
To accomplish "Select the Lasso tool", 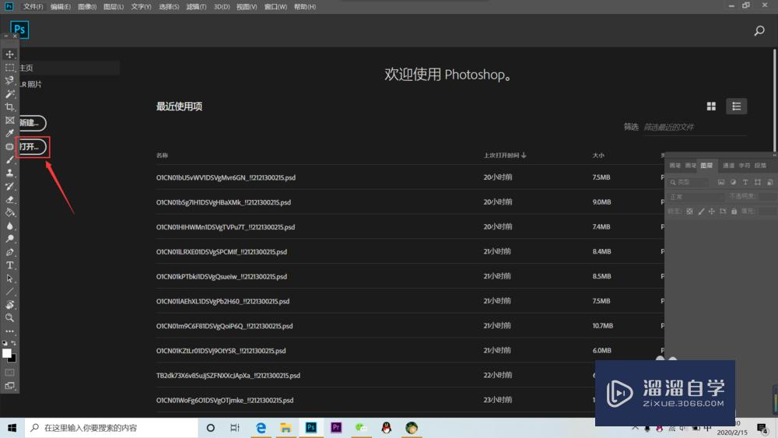I will coord(9,80).
